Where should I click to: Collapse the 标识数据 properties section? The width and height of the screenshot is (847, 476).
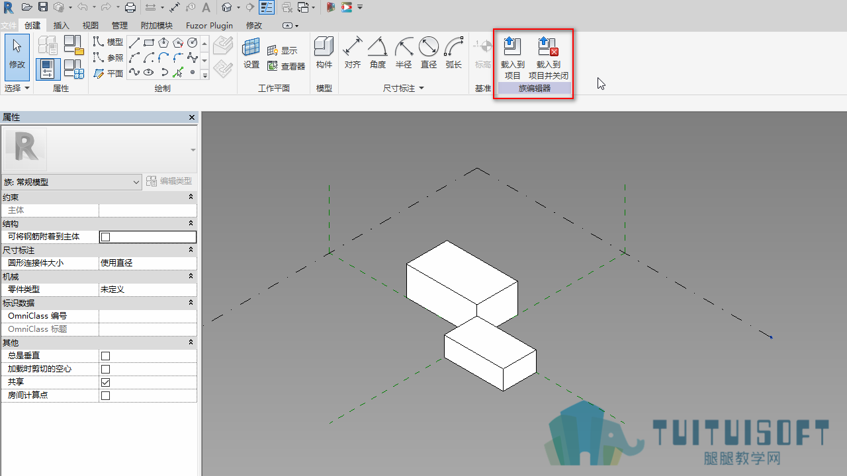[x=191, y=303]
